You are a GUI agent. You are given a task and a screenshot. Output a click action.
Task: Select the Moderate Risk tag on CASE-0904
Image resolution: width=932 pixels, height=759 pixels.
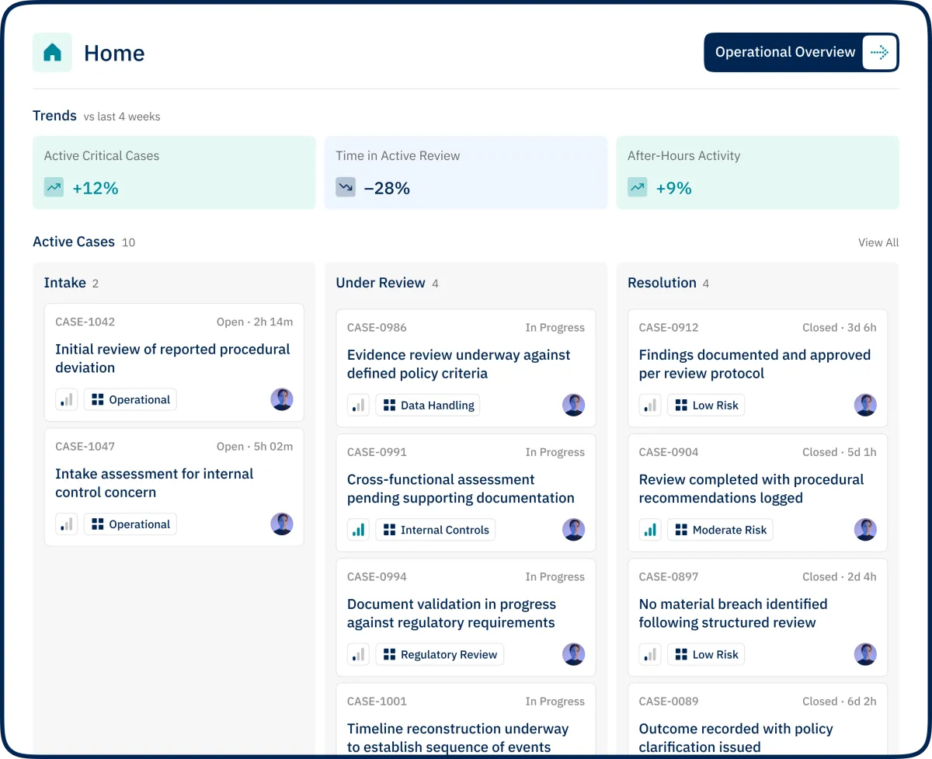click(x=720, y=530)
